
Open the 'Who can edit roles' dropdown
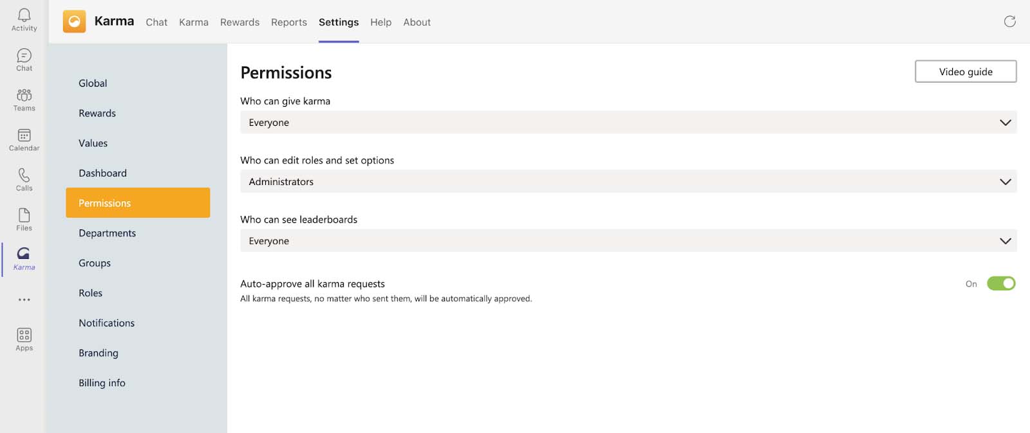coord(628,181)
